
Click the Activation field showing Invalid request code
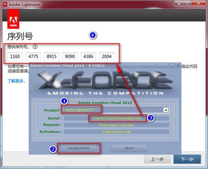point(116,132)
